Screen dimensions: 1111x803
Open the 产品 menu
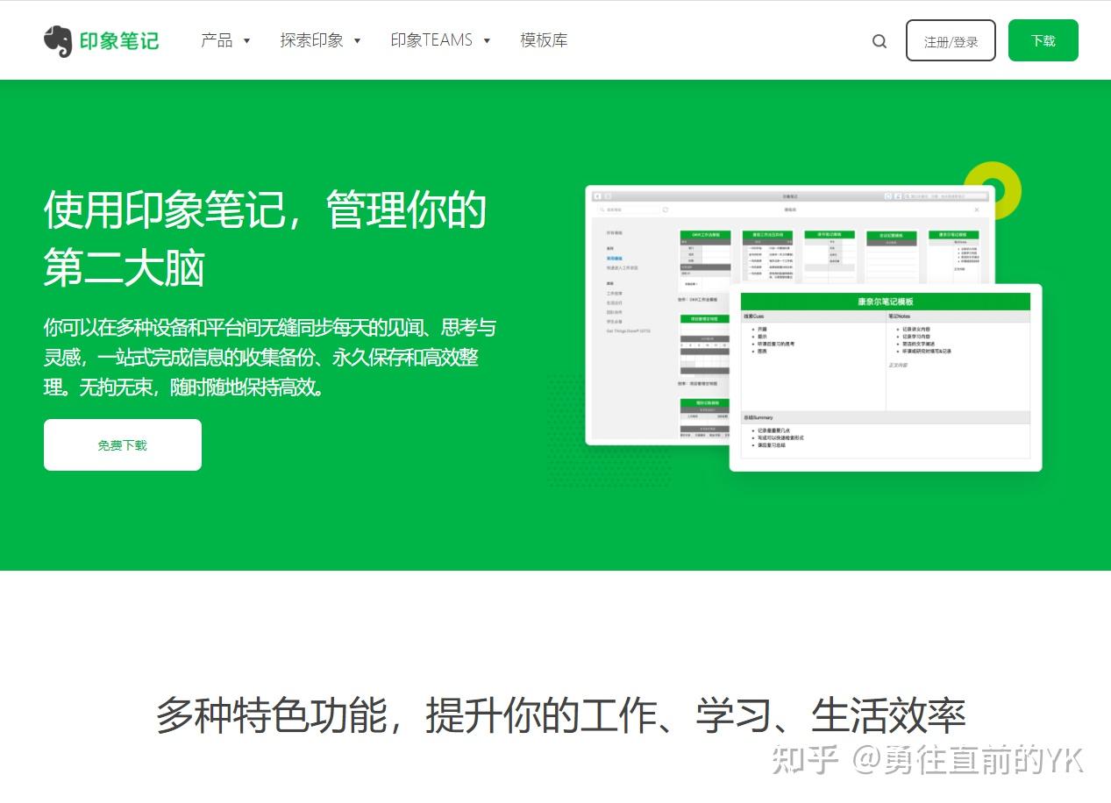click(225, 40)
